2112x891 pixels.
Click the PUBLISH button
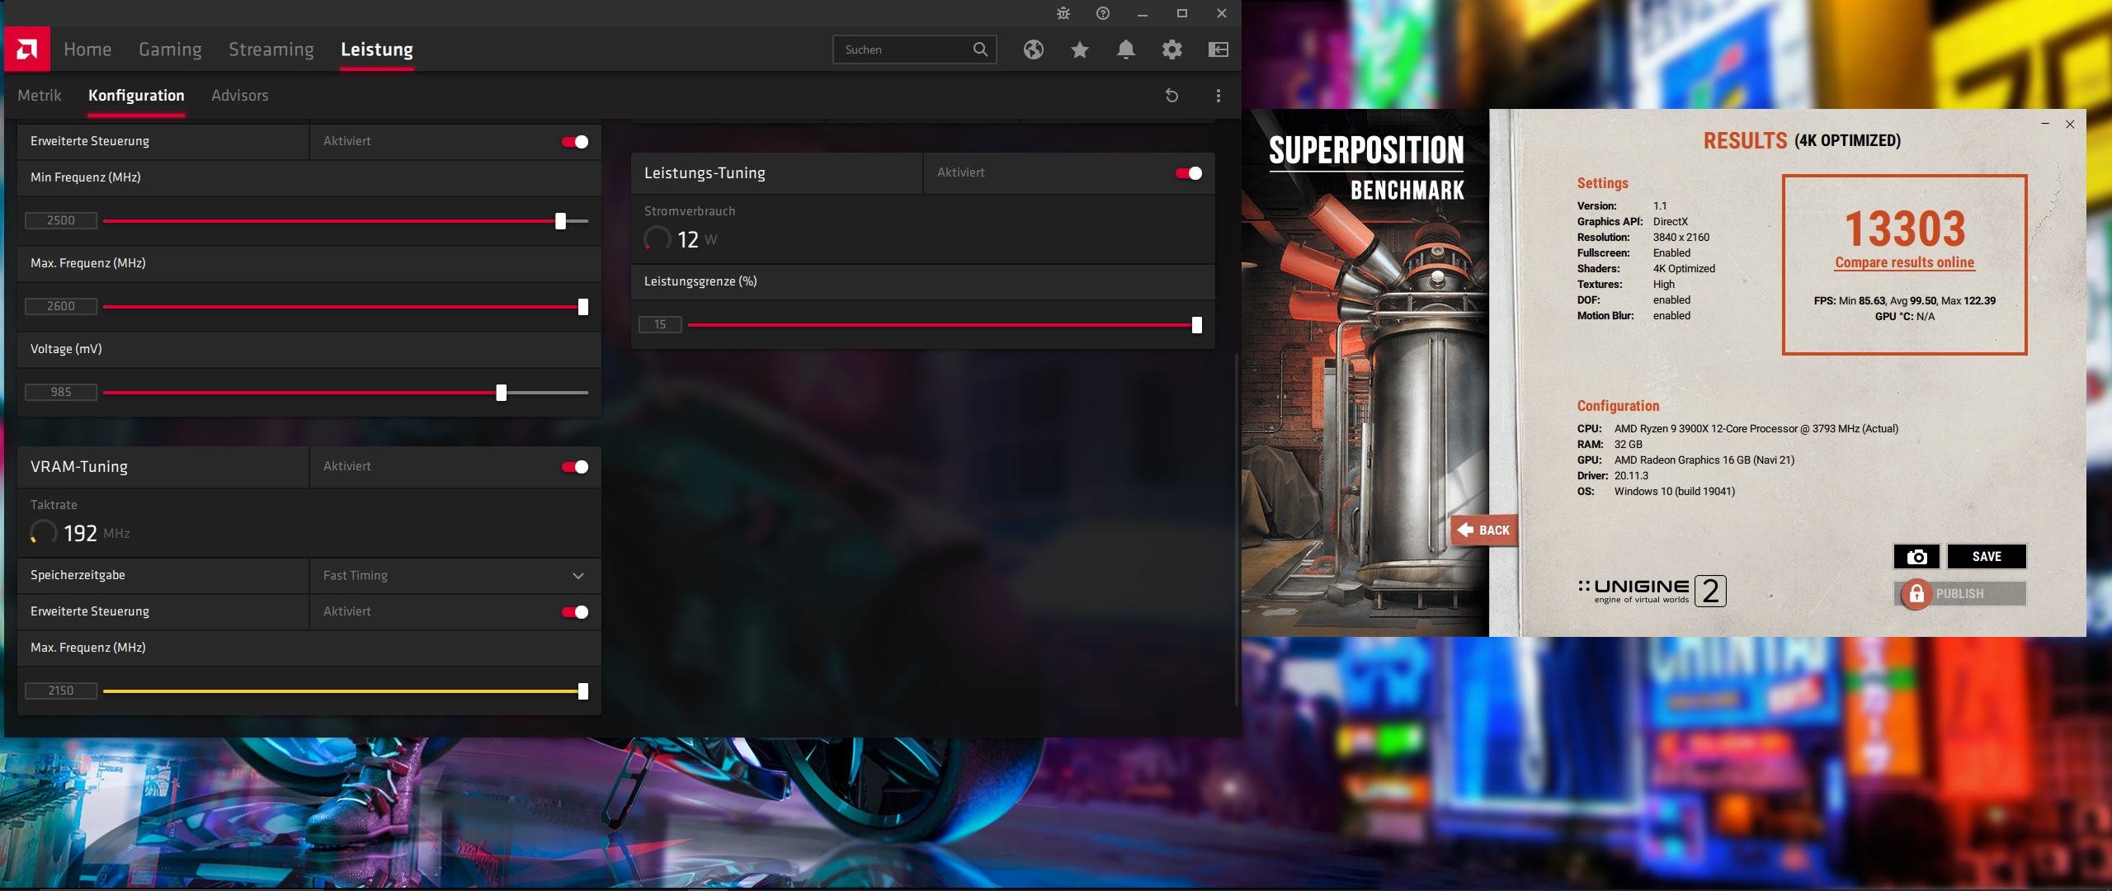point(1960,594)
